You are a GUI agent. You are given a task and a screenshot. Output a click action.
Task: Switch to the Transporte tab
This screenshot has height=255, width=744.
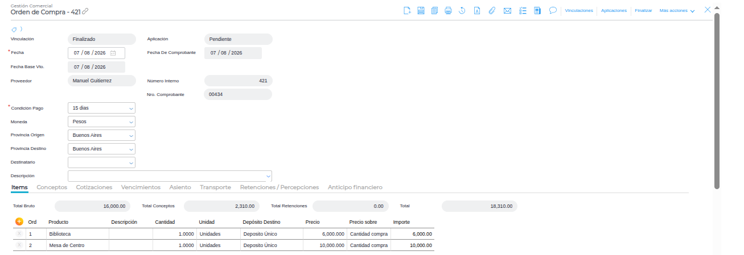pos(215,187)
